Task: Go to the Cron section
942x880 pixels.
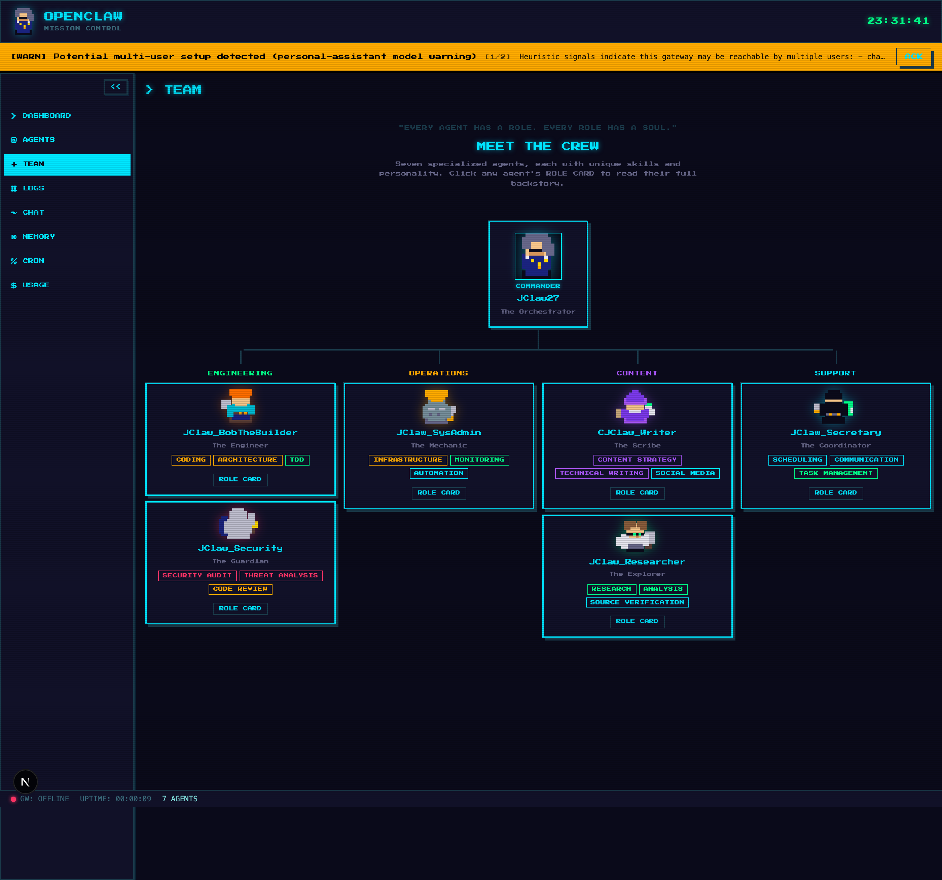Action: click(33, 261)
